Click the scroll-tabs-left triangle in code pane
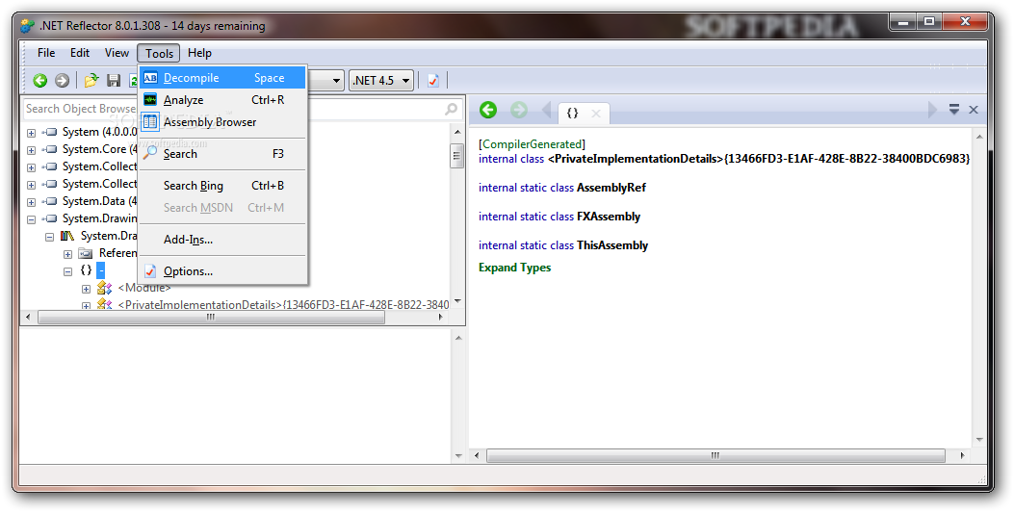Viewport: 1014px width, 512px height. (546, 110)
